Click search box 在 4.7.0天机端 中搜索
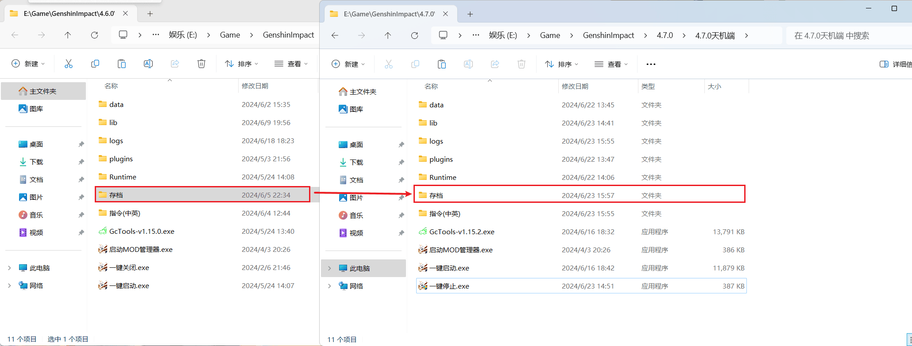Viewport: 912px width, 346px height. [849, 35]
